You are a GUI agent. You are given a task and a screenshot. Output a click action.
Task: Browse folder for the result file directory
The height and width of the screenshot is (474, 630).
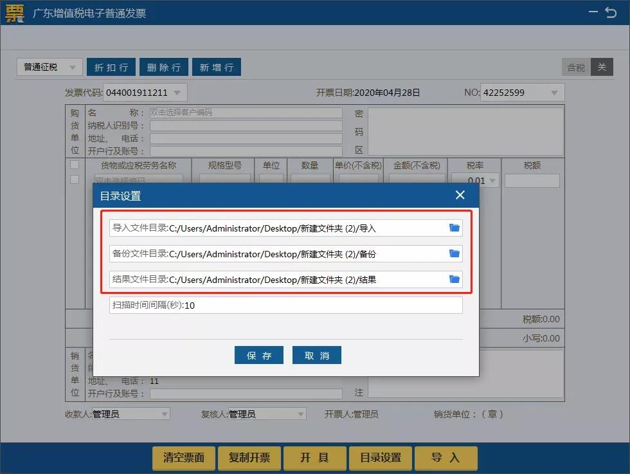pyautogui.click(x=455, y=279)
